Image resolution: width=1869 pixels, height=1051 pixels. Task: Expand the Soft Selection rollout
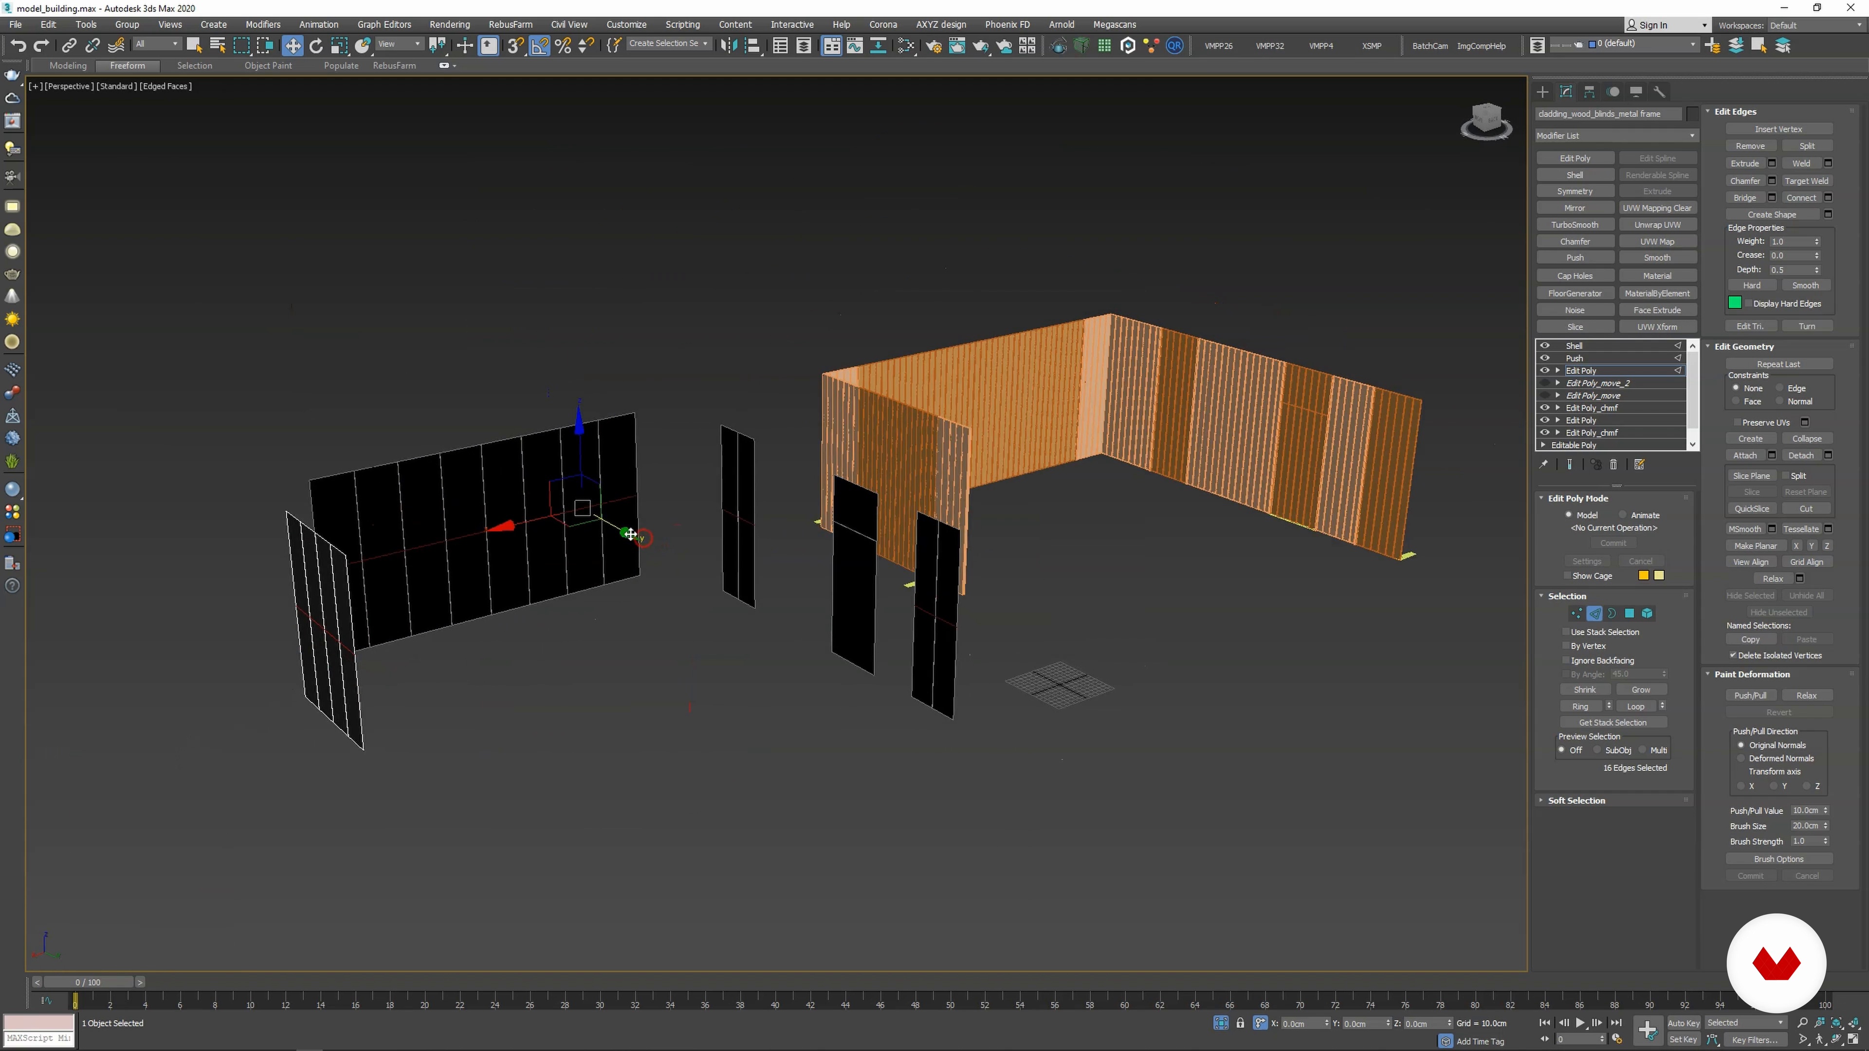(1576, 800)
